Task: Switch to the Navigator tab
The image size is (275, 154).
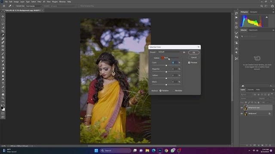Action: [254, 12]
